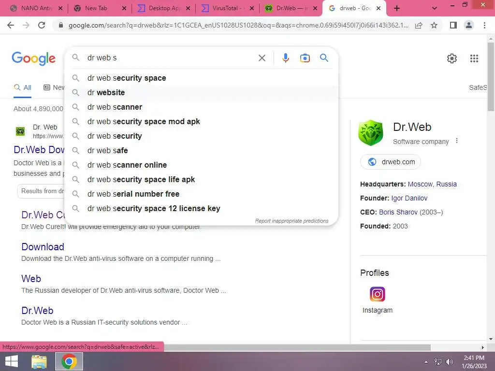Image resolution: width=495 pixels, height=371 pixels.
Task: Open the Download sitelink result
Action: coord(43,247)
